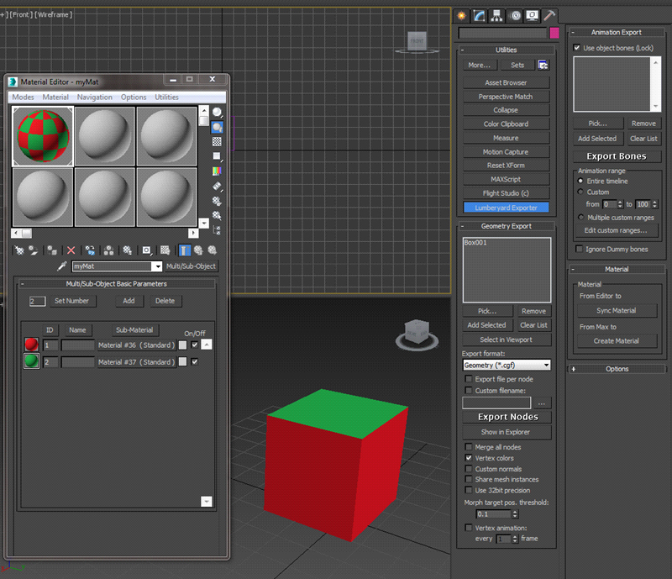This screenshot has height=579, width=672.
Task: Click the Put to Library icon
Action: tap(128, 250)
